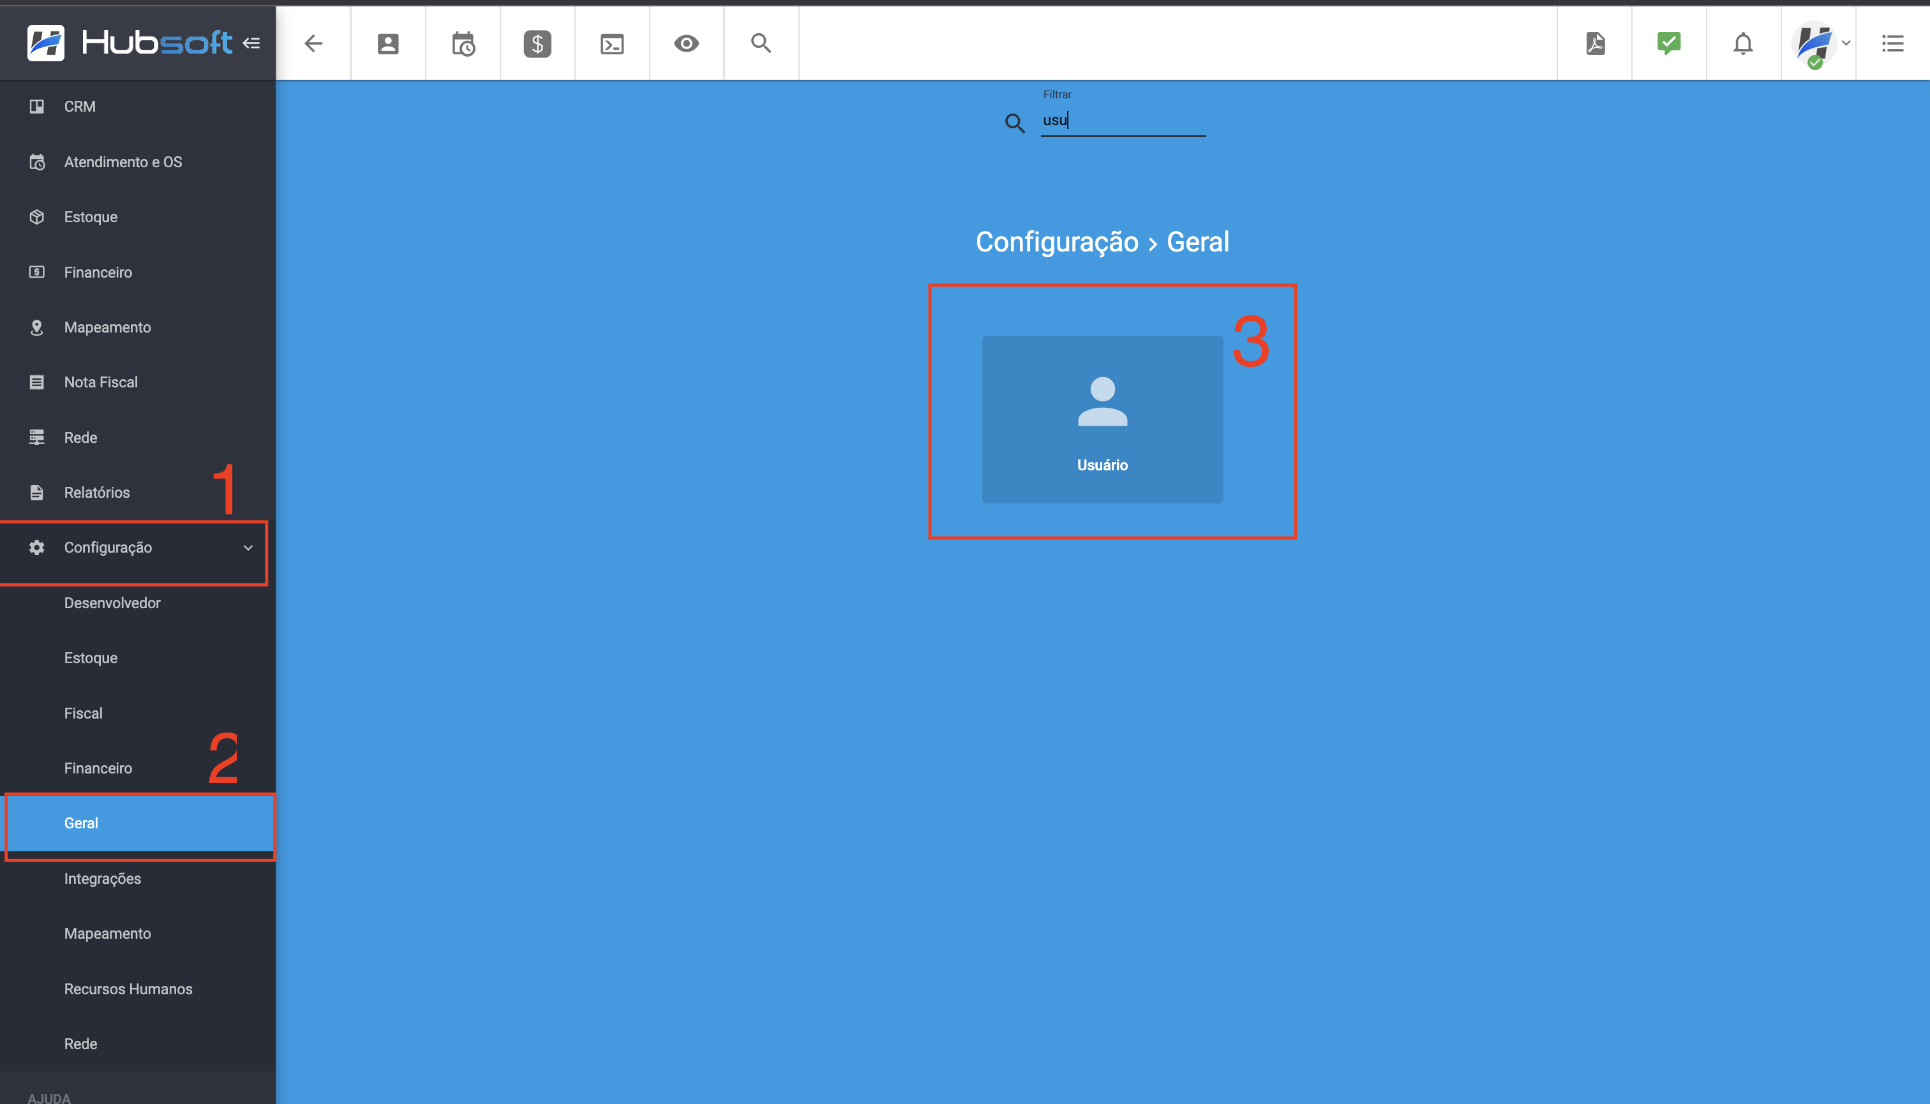Open the PDF document icon

coord(1595,43)
